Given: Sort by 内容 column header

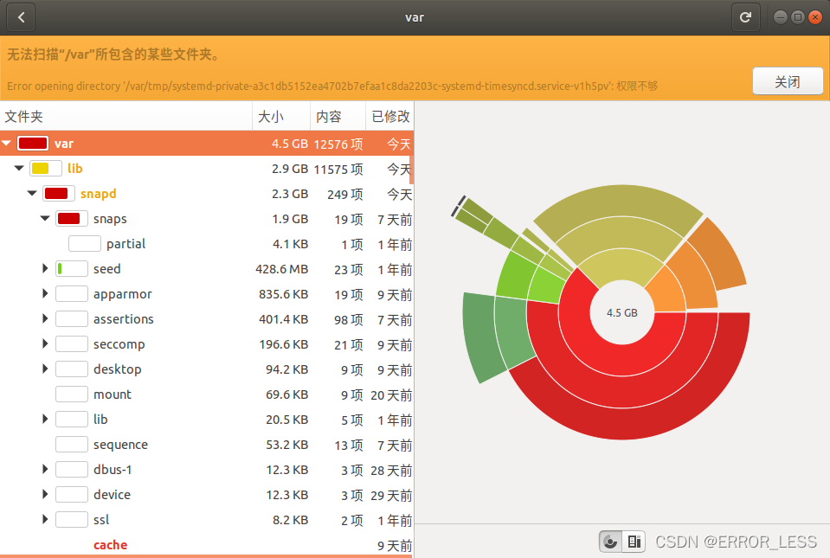Looking at the screenshot, I should (338, 117).
